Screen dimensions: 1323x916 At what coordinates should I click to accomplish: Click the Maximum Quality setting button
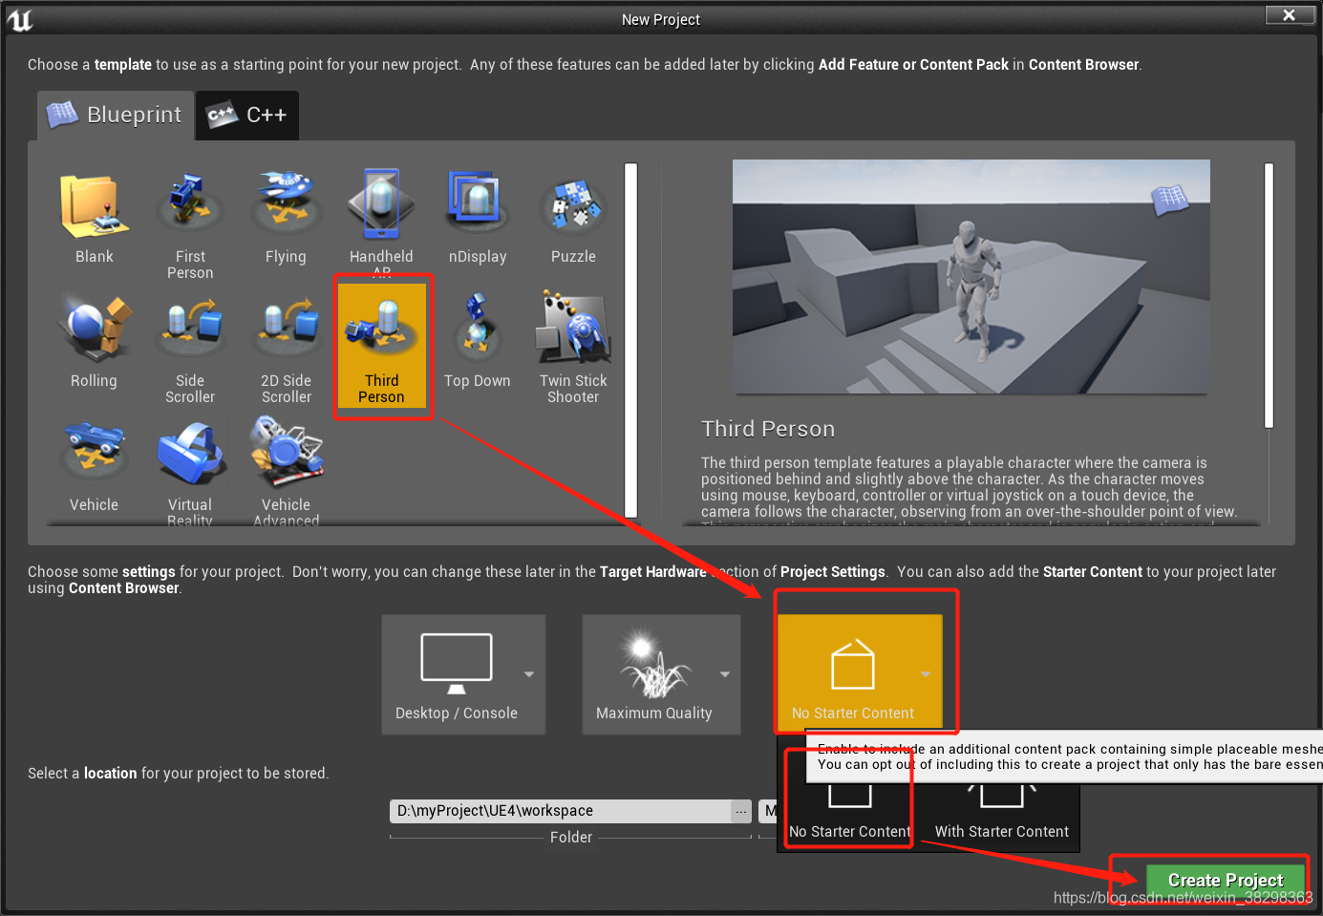click(x=661, y=674)
